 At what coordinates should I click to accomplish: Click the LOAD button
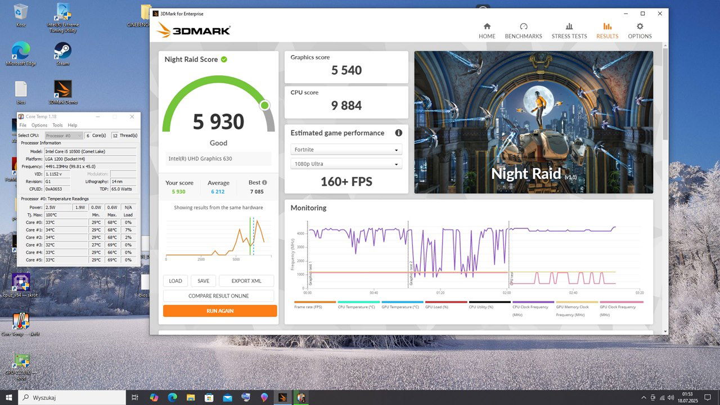coord(175,281)
